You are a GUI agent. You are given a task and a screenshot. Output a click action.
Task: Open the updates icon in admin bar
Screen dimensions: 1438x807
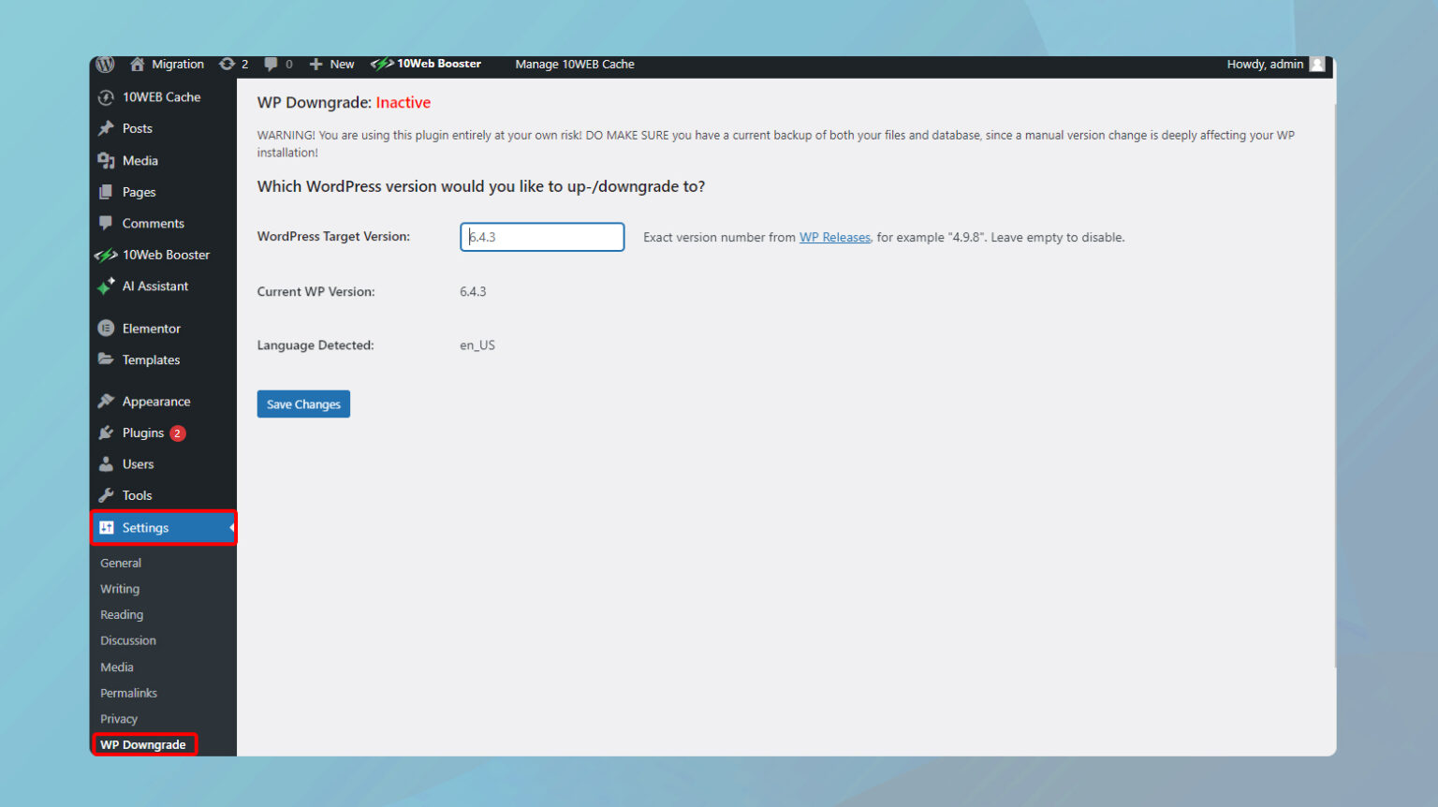[x=227, y=64]
